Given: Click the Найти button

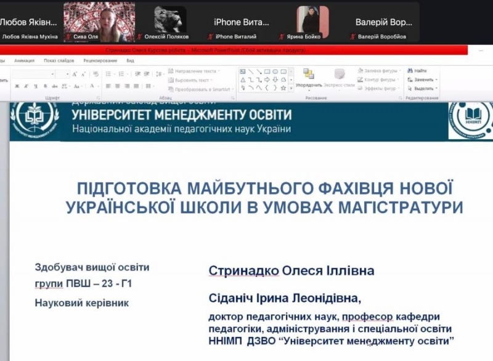Looking at the screenshot, I should coord(420,71).
